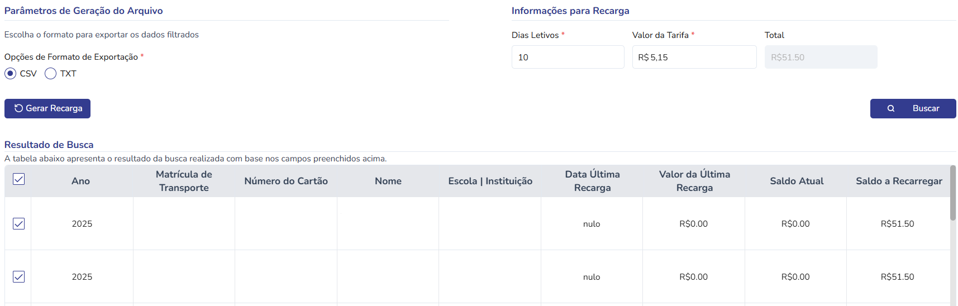Click 'nulo' in the second row
This screenshot has width=958, height=306.
tap(592, 277)
